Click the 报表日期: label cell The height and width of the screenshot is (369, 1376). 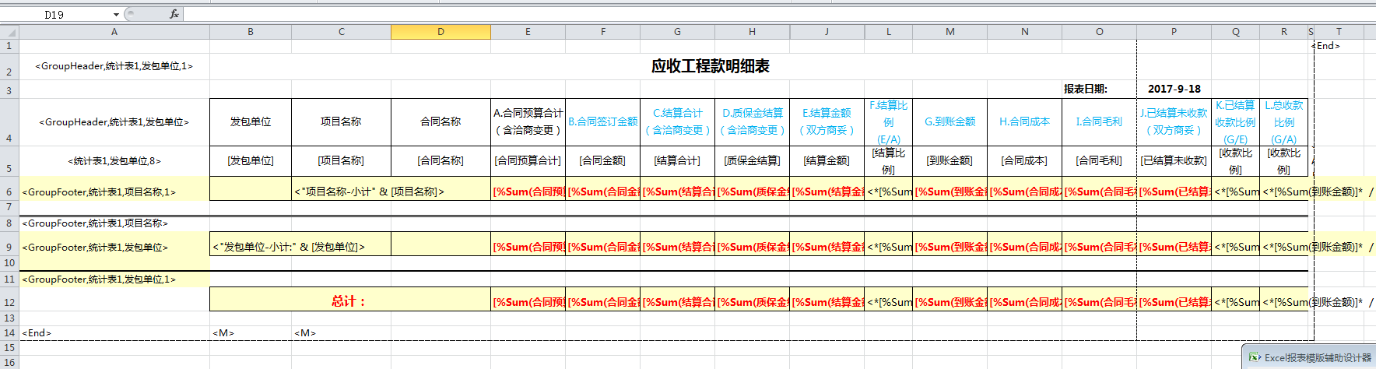[1085, 89]
